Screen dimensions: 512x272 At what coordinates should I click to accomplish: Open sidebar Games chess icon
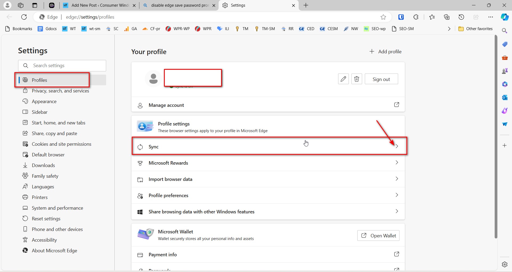[505, 71]
